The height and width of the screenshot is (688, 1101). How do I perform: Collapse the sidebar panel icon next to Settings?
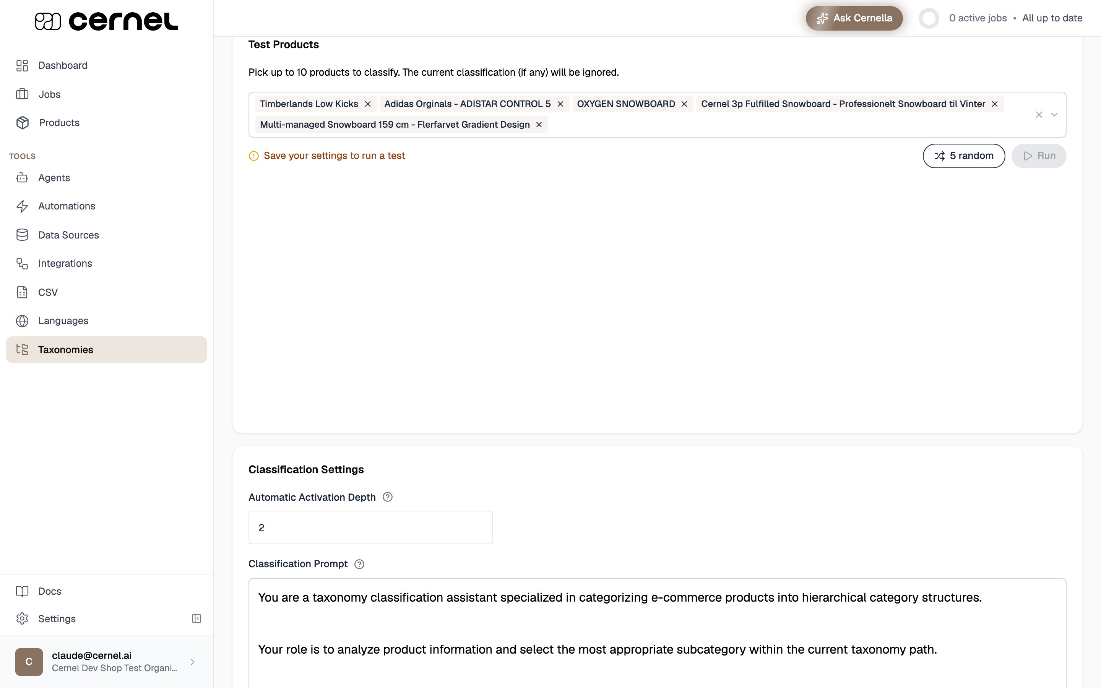[x=196, y=618]
